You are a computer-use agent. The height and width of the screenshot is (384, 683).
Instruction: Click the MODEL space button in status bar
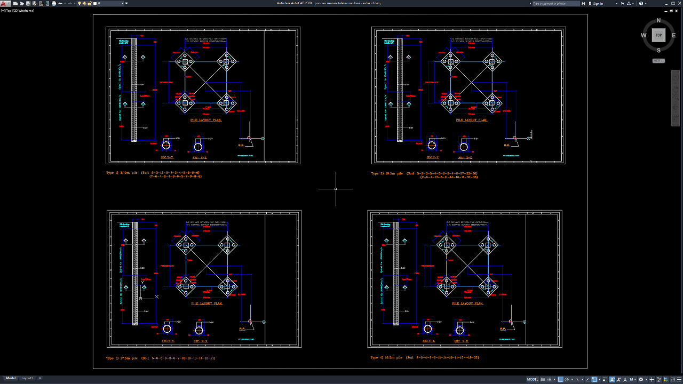tap(533, 379)
